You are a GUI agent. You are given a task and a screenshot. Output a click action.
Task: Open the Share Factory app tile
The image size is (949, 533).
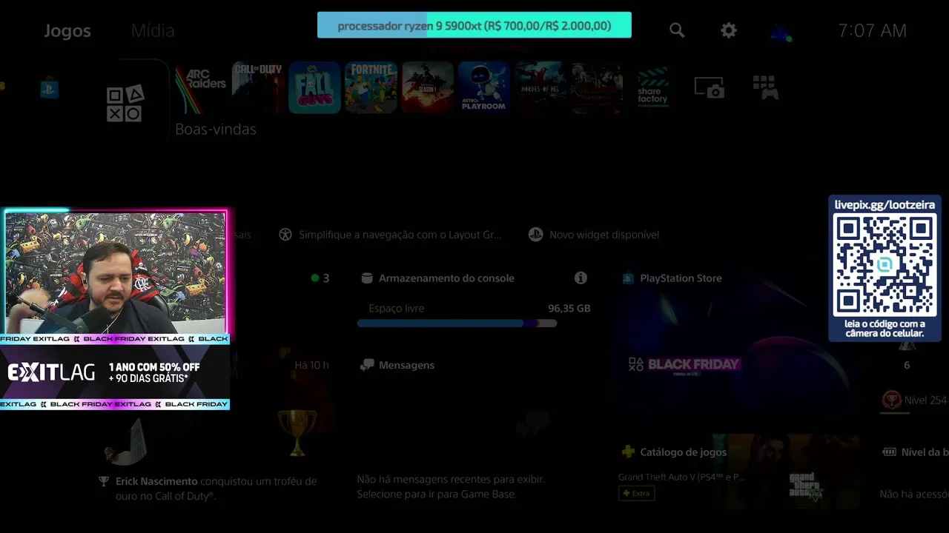653,88
